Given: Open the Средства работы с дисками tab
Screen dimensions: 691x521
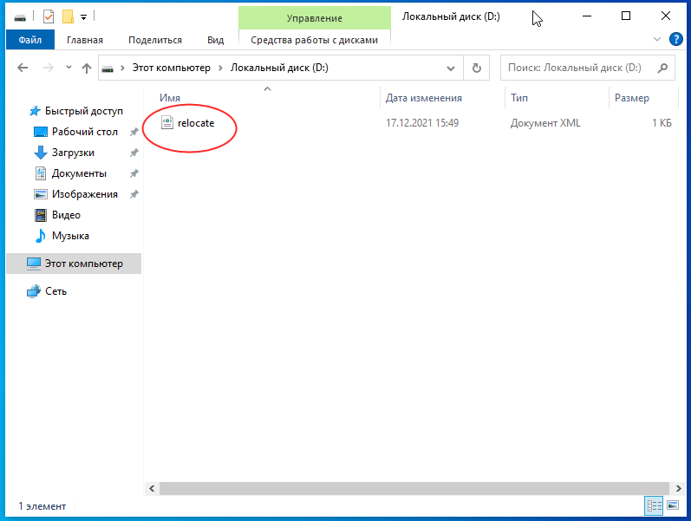Looking at the screenshot, I should point(314,40).
